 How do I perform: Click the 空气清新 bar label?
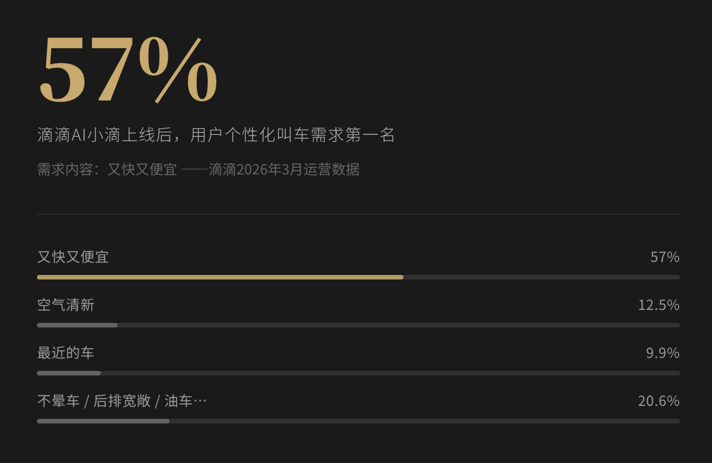[66, 305]
